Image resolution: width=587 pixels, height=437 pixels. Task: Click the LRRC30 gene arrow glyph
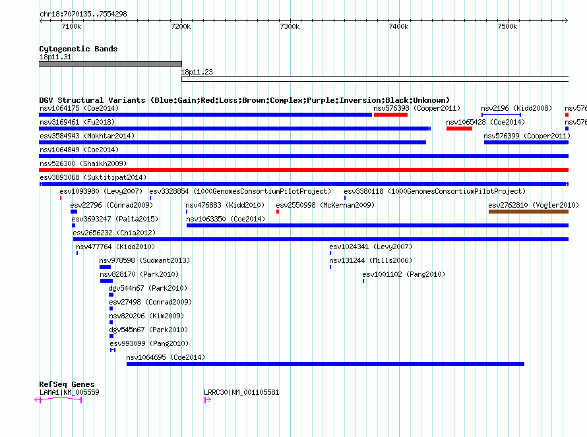(x=208, y=400)
